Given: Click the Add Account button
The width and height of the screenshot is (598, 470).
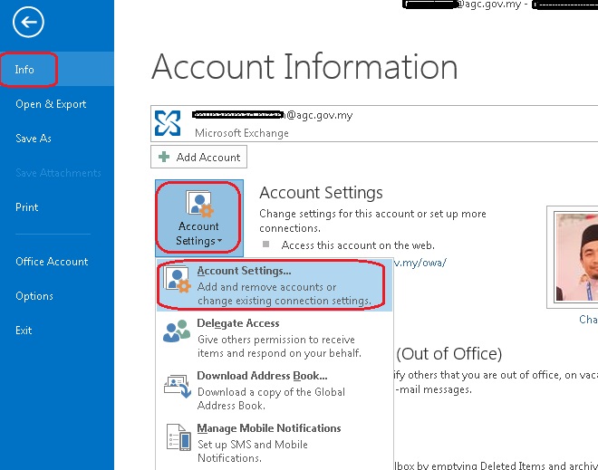Looking at the screenshot, I should pyautogui.click(x=198, y=157).
